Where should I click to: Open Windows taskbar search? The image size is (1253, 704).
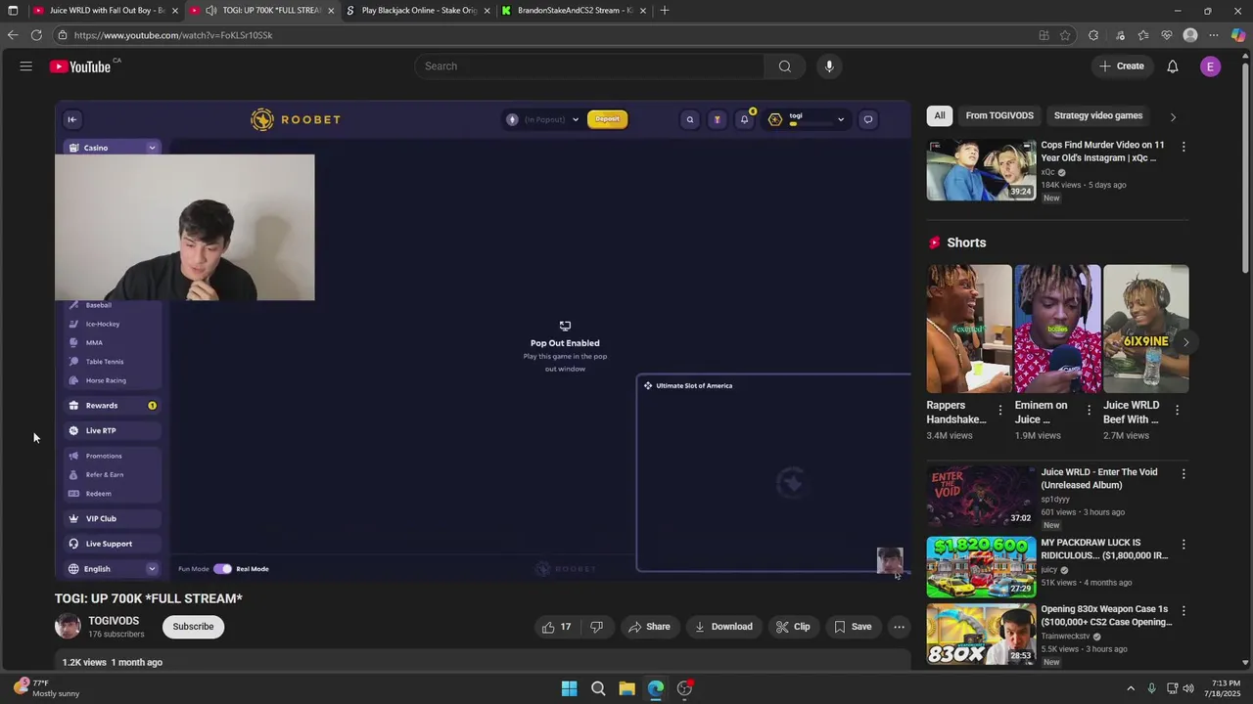coord(598,688)
